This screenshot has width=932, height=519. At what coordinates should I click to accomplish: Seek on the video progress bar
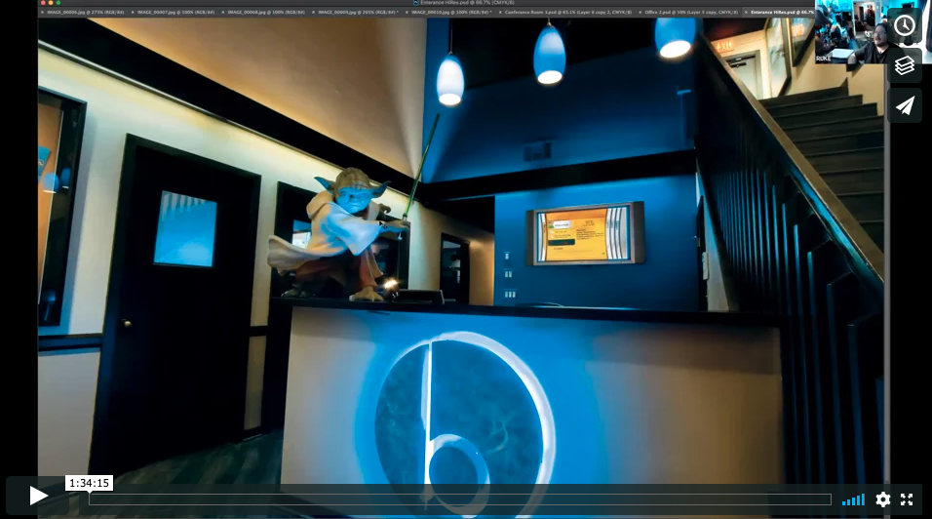460,499
